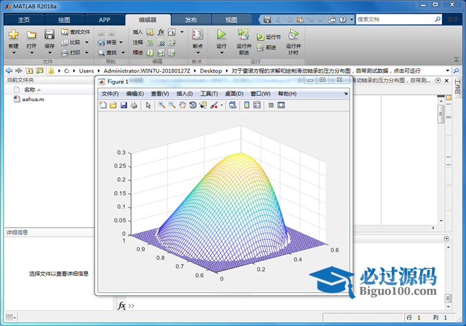Click the increase indent icon

pos(161,53)
